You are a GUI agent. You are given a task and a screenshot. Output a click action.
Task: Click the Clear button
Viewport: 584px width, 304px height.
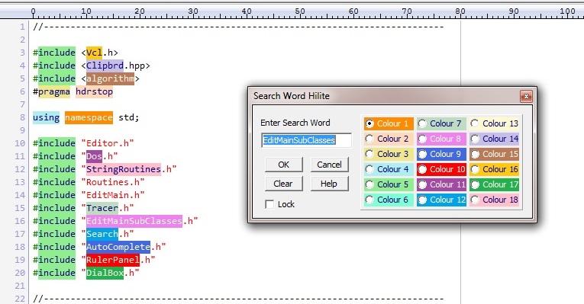(284, 184)
